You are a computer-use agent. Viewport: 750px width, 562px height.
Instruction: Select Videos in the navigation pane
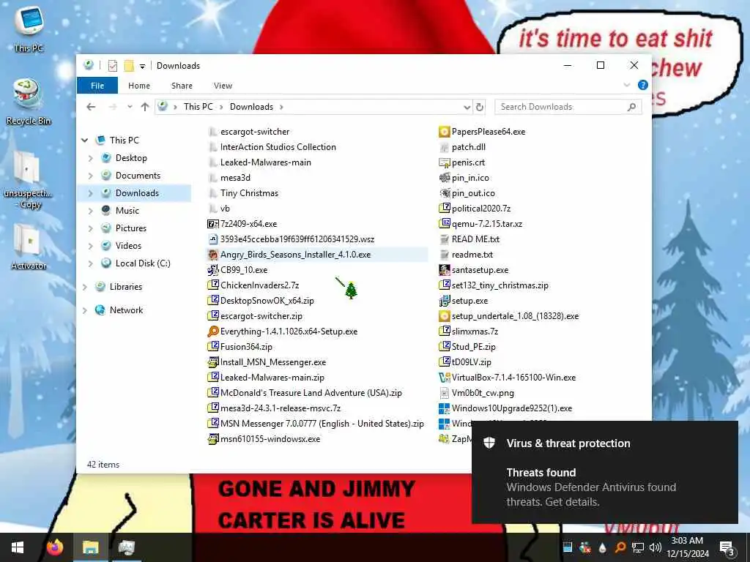coord(128,246)
